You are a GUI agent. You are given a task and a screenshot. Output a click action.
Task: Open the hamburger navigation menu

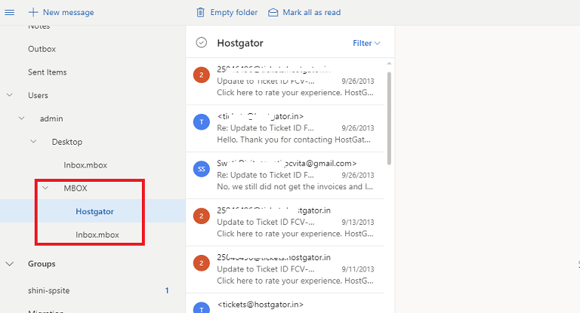pyautogui.click(x=10, y=13)
